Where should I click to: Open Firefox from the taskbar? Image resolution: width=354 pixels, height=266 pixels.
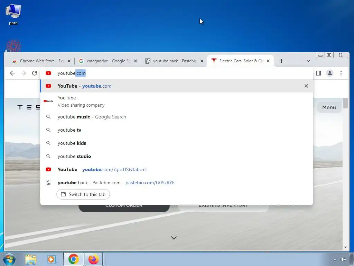(x=93, y=259)
